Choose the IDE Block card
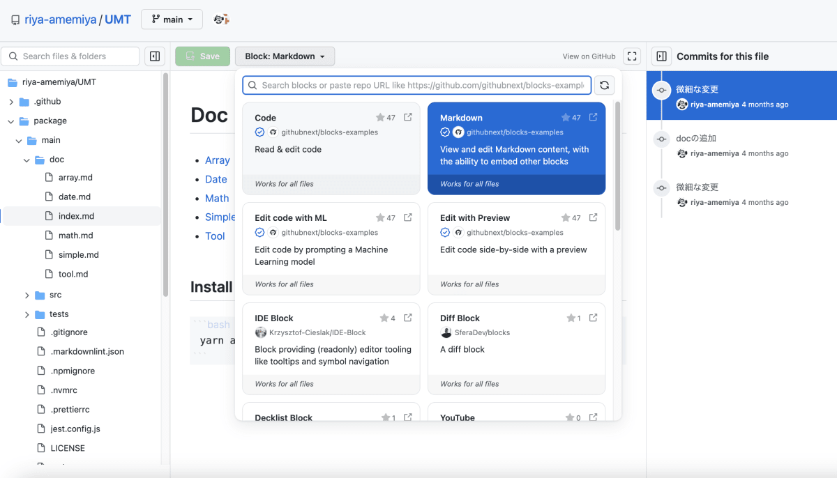This screenshot has width=837, height=478. pos(331,348)
